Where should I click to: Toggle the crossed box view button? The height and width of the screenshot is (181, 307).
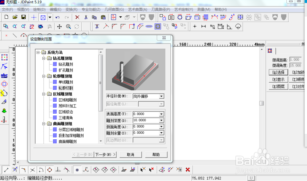pos(43,17)
